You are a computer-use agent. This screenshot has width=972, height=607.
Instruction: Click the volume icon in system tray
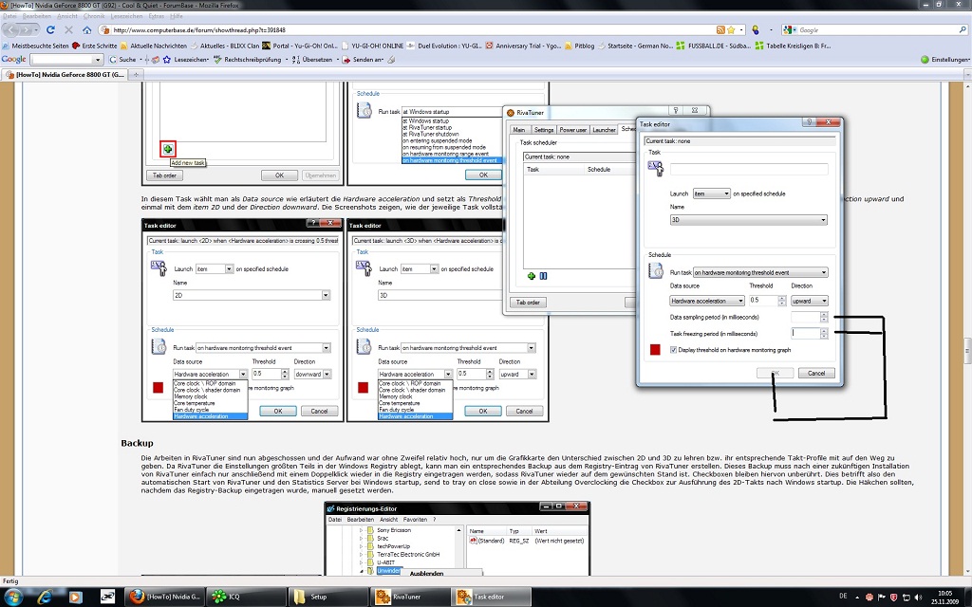pos(918,598)
